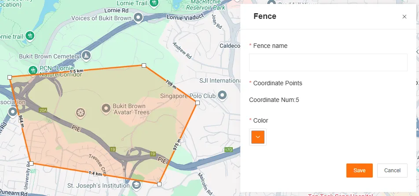The height and width of the screenshot is (196, 419).
Task: Click the bottom-right fence vertex handle
Action: point(159,184)
